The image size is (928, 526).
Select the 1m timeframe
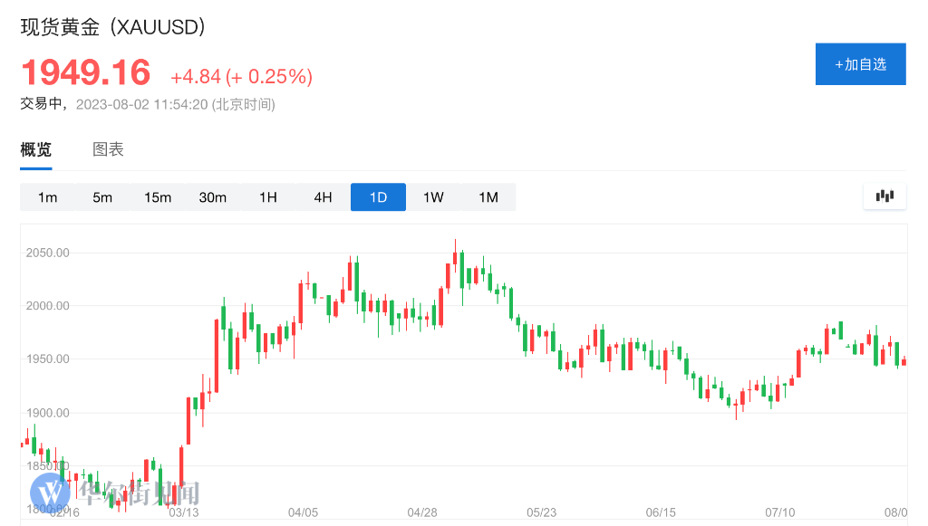(x=48, y=197)
